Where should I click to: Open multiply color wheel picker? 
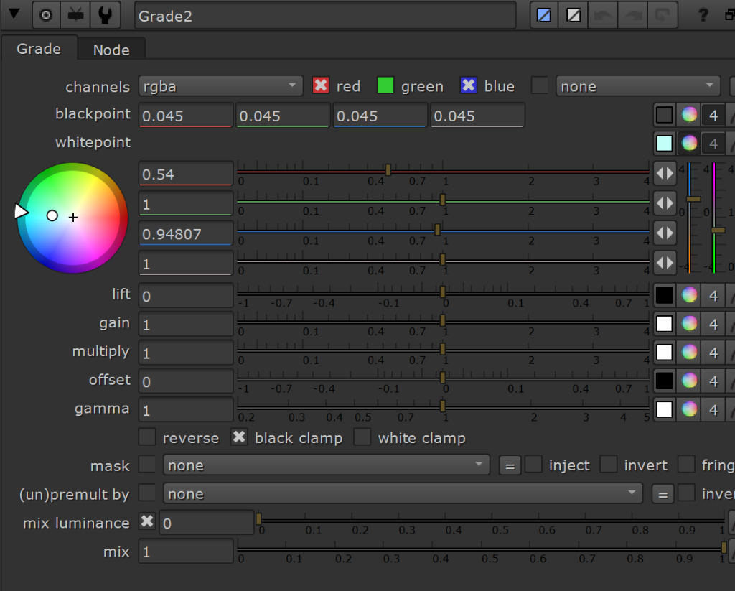[x=689, y=353]
